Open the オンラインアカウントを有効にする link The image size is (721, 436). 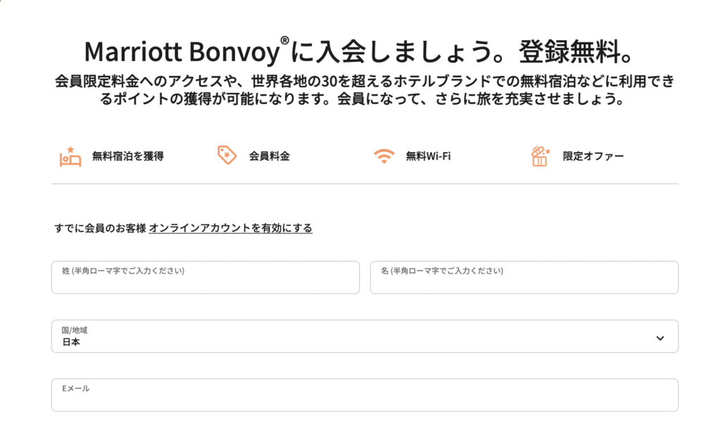[x=231, y=228]
